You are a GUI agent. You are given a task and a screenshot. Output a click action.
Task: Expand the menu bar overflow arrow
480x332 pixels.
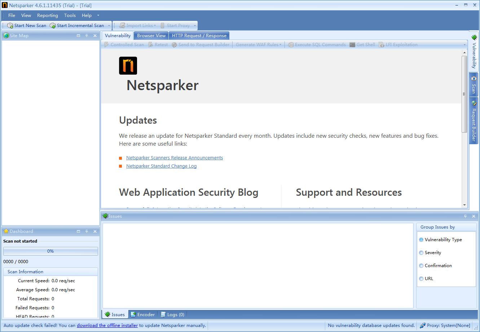[x=98, y=16]
